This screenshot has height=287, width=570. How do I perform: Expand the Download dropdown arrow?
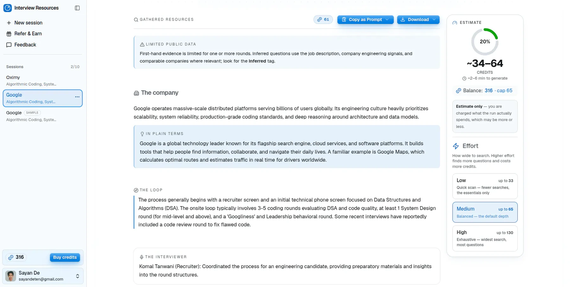(434, 20)
